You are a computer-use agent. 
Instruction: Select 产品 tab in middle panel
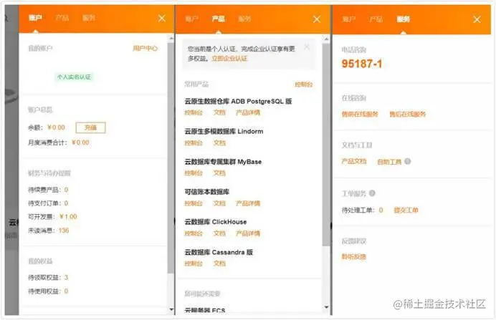click(x=219, y=19)
